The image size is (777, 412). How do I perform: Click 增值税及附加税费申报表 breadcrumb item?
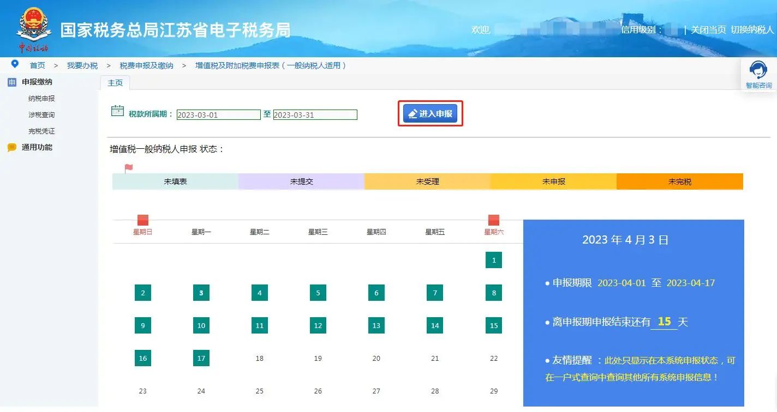[271, 65]
